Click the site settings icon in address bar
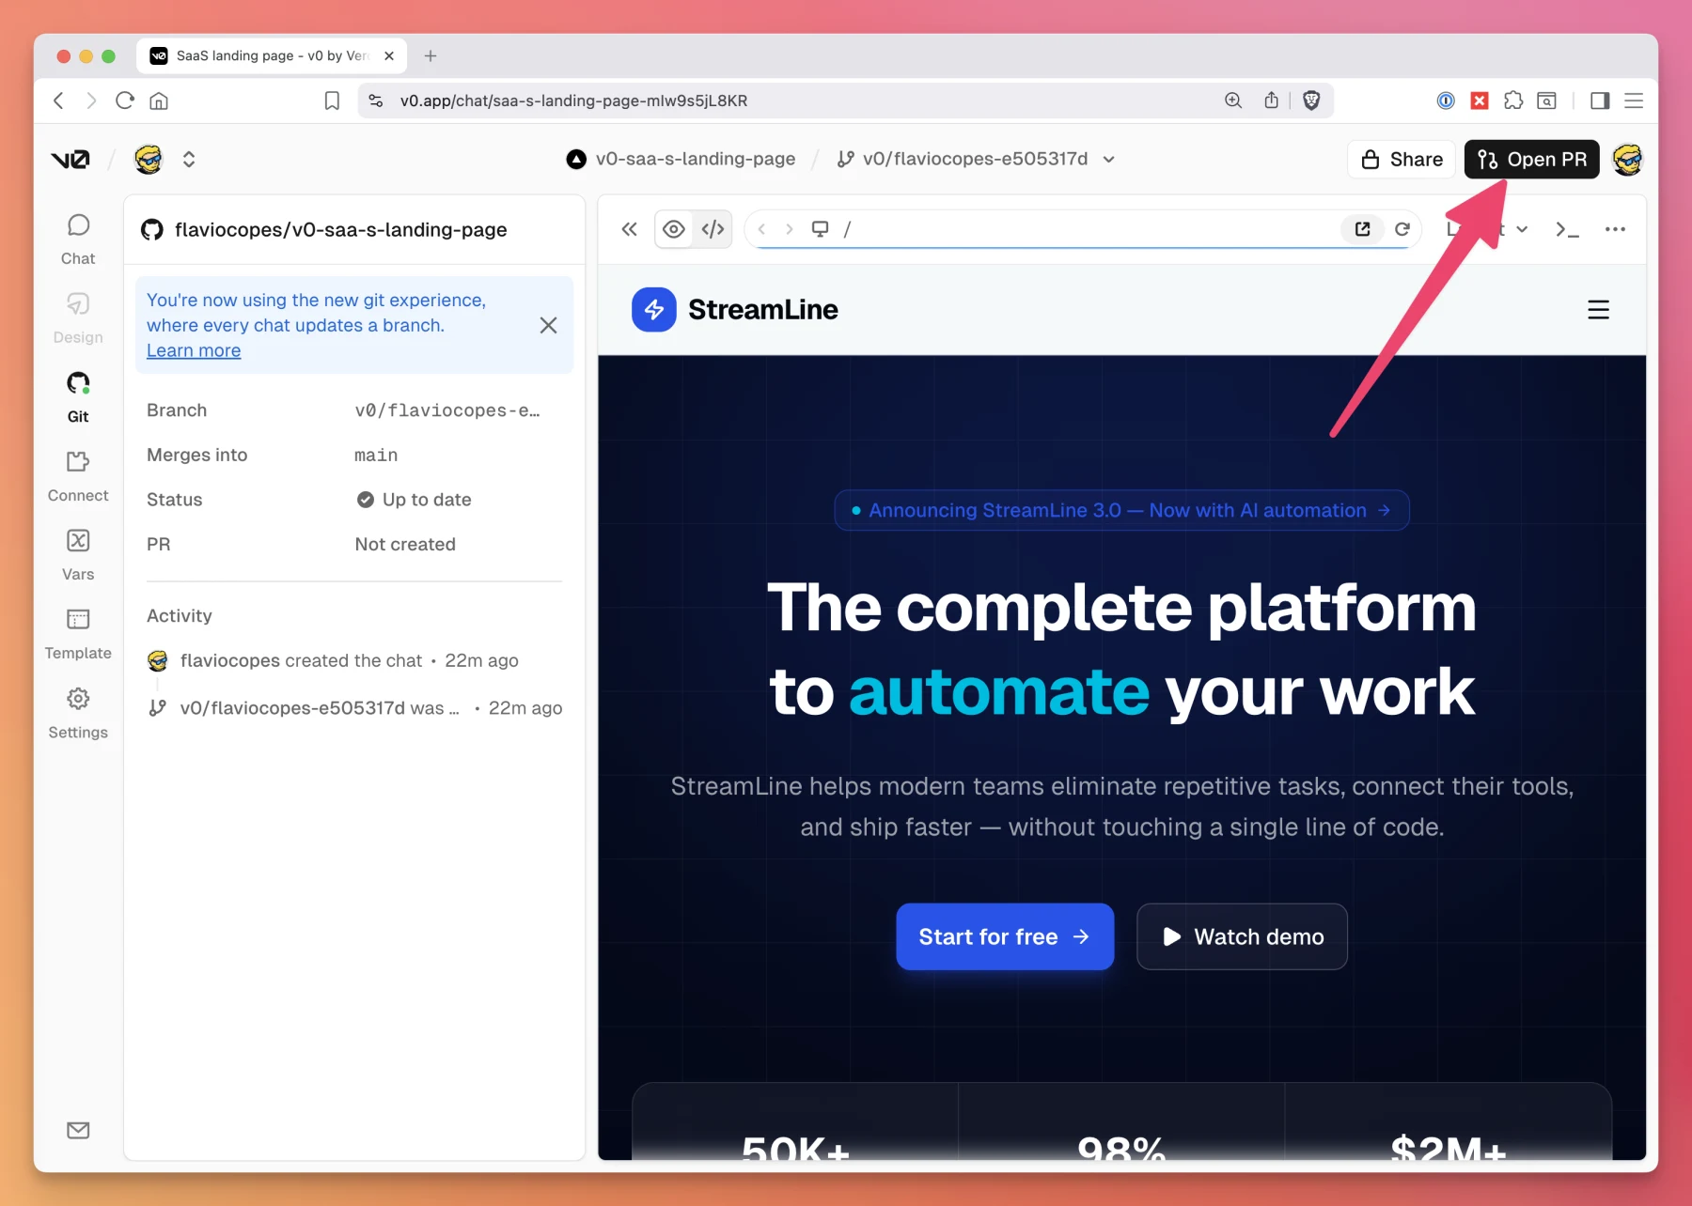The width and height of the screenshot is (1692, 1206). point(376,100)
